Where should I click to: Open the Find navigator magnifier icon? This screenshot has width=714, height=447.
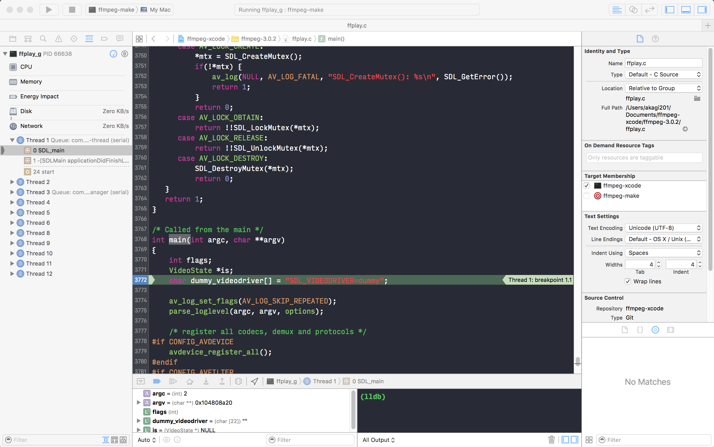(43, 39)
